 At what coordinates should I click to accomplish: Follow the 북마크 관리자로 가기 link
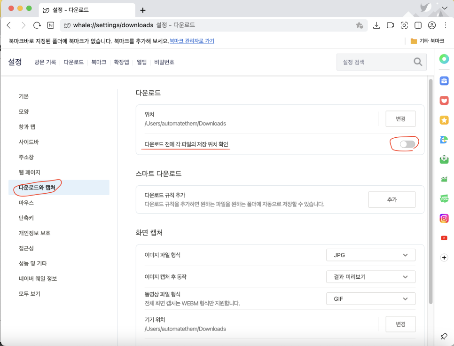pyautogui.click(x=192, y=41)
